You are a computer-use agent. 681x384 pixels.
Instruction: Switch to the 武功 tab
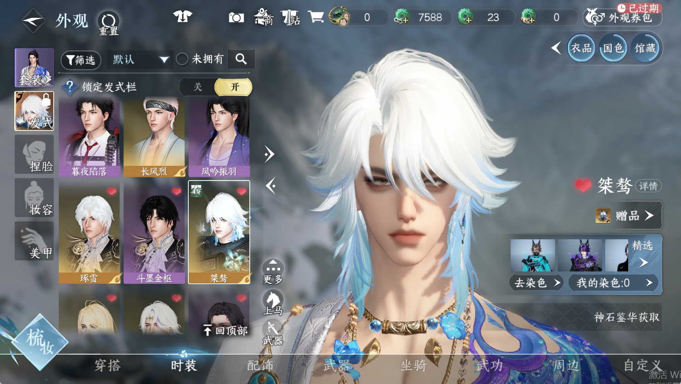pos(490,366)
